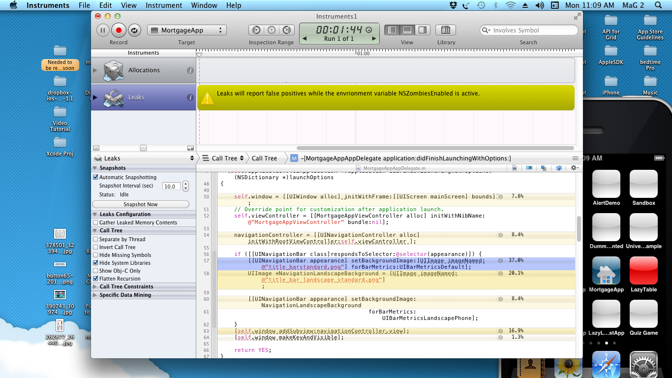The image size is (672, 378).
Task: Open the View menu
Action: pos(128,5)
